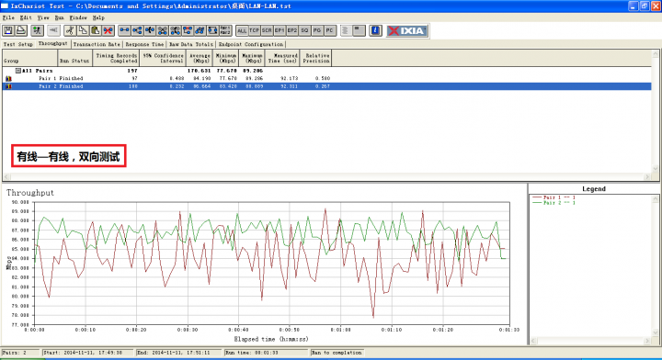The width and height of the screenshot is (662, 360).
Task: Select the Throughput tab
Action: 52,43
